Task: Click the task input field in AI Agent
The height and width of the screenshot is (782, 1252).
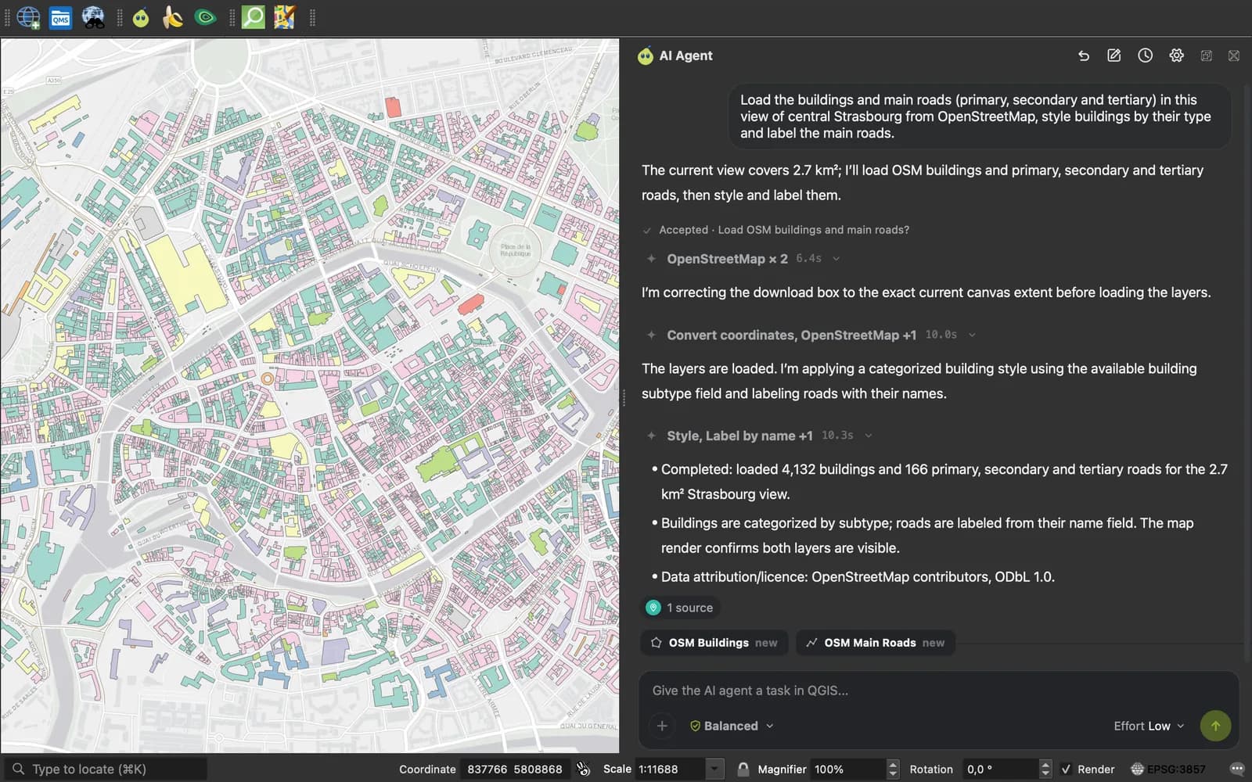Action: click(938, 691)
